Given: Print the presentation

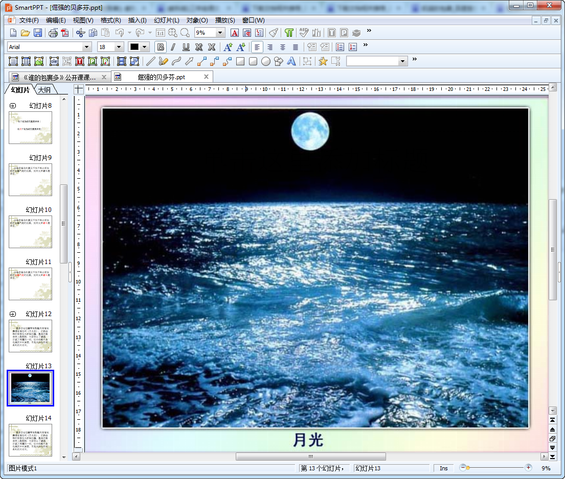Looking at the screenshot, I should pyautogui.click(x=53, y=33).
